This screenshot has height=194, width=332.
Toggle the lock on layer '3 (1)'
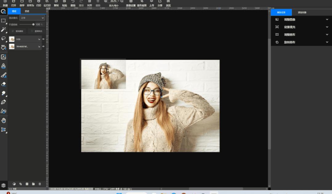click(39, 39)
